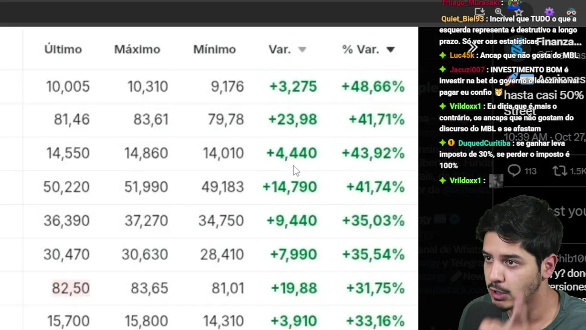The image size is (586, 330).
Task: Click the image posted by Vrildoxx1
Action: pyautogui.click(x=496, y=181)
